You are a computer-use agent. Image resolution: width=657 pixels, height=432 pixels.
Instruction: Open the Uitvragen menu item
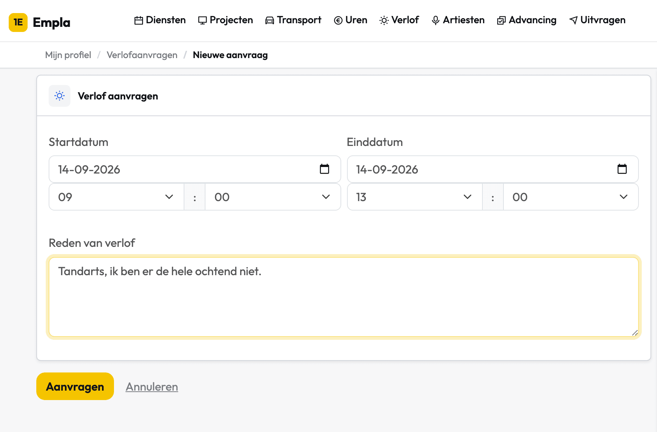(597, 20)
